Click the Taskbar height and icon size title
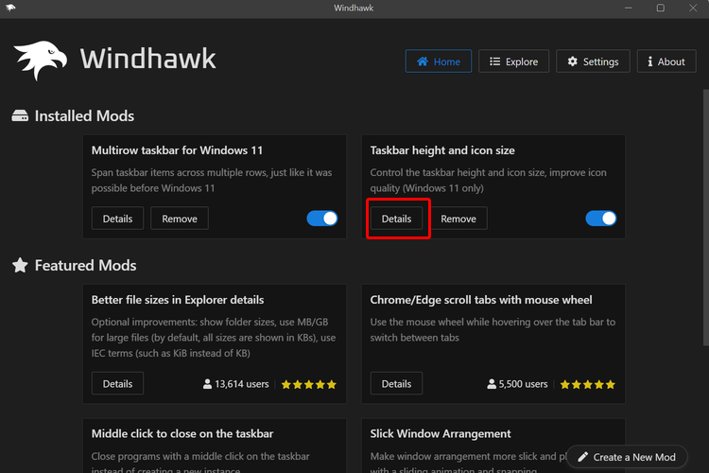The image size is (709, 473). pos(442,150)
